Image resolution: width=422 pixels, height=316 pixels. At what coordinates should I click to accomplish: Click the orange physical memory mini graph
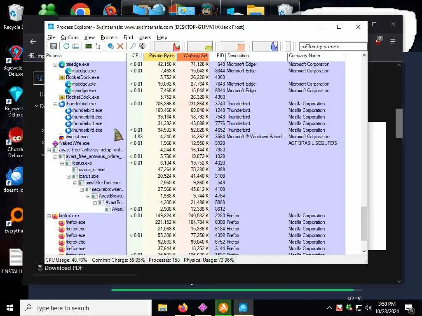tap(232, 46)
